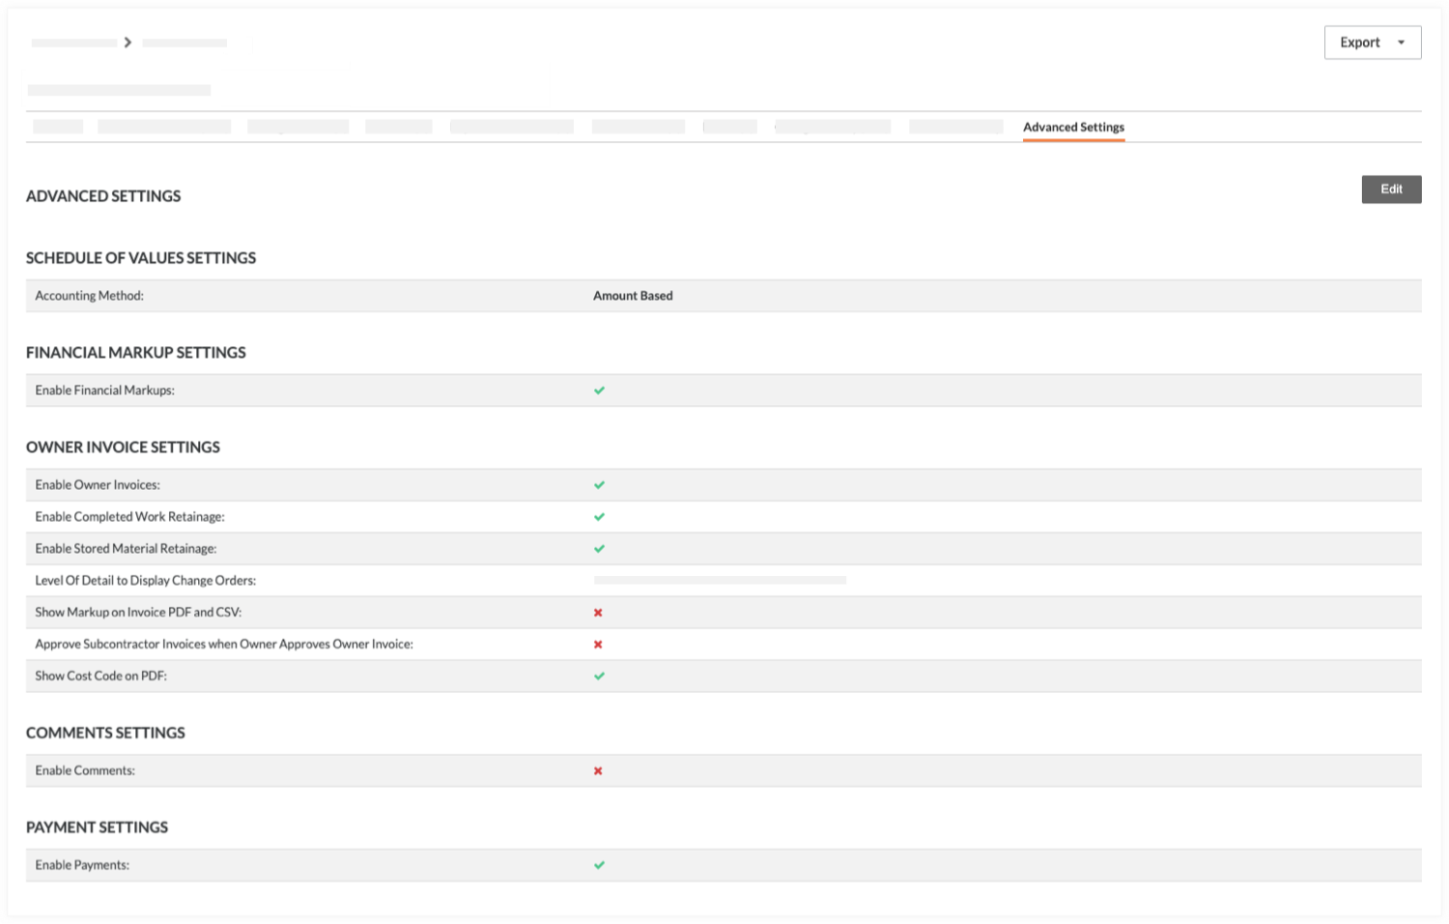This screenshot has height=924, width=1449.
Task: Click the Approve Subcontractor Invoices red X
Action: [598, 645]
